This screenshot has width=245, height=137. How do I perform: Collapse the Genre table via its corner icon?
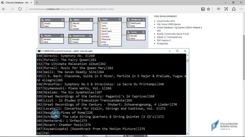(x=143, y=32)
